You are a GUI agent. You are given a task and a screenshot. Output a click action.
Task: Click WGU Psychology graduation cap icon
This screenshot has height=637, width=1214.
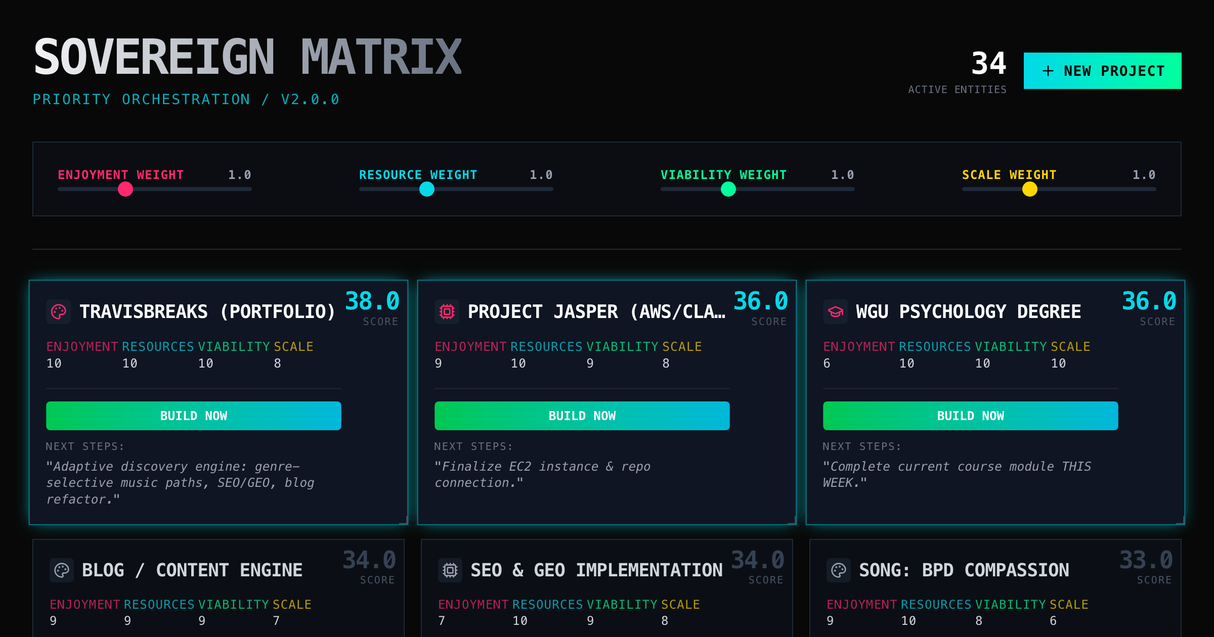click(836, 311)
